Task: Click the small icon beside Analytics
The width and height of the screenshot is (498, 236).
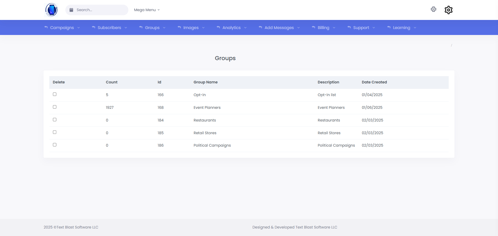Action: [218, 27]
